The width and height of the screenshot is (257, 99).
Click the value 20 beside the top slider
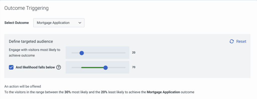coord(134,53)
